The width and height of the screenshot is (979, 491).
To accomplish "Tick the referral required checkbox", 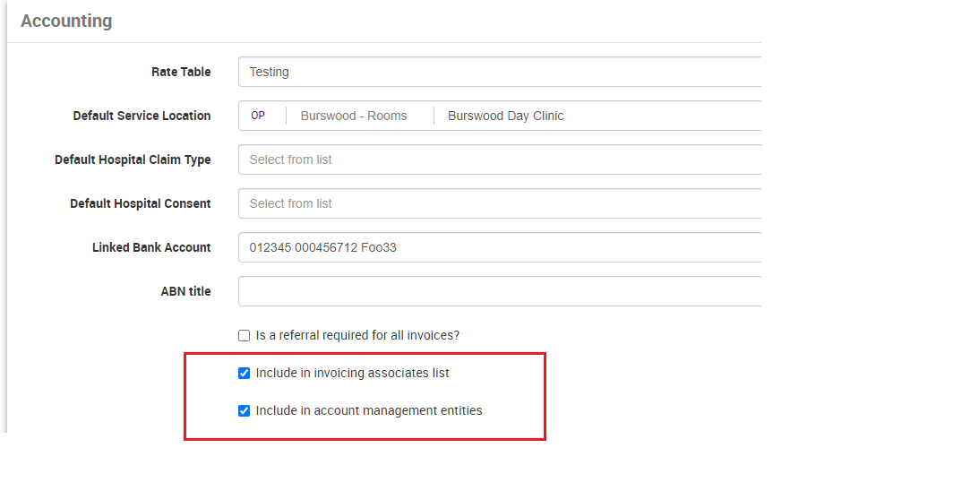I will 244,336.
